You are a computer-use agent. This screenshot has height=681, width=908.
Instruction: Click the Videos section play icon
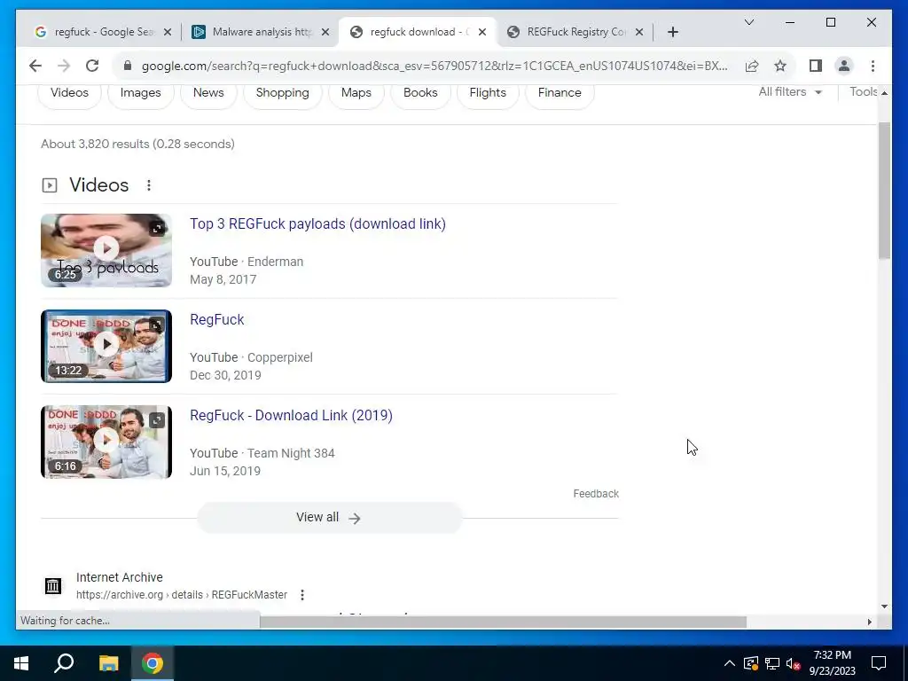point(50,185)
